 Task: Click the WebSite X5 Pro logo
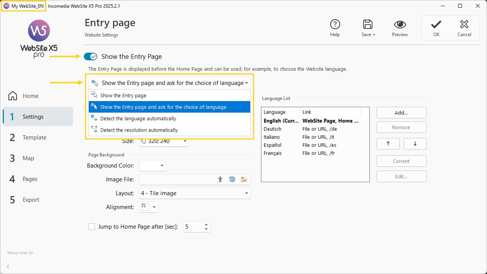click(x=39, y=38)
